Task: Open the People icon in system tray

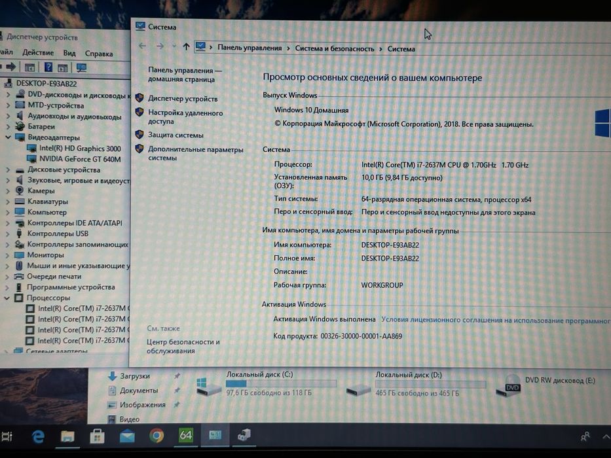Action: [x=585, y=436]
